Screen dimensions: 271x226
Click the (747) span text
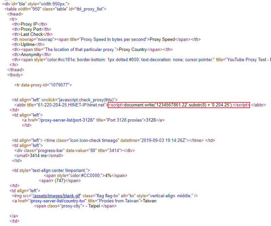click(x=60, y=181)
